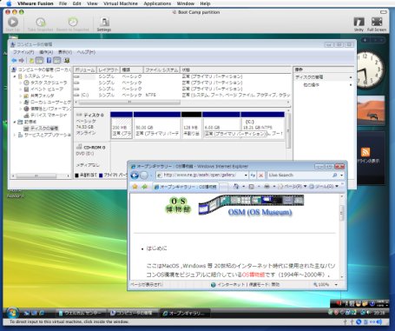Collapse the システム ツール tree node

15,76
